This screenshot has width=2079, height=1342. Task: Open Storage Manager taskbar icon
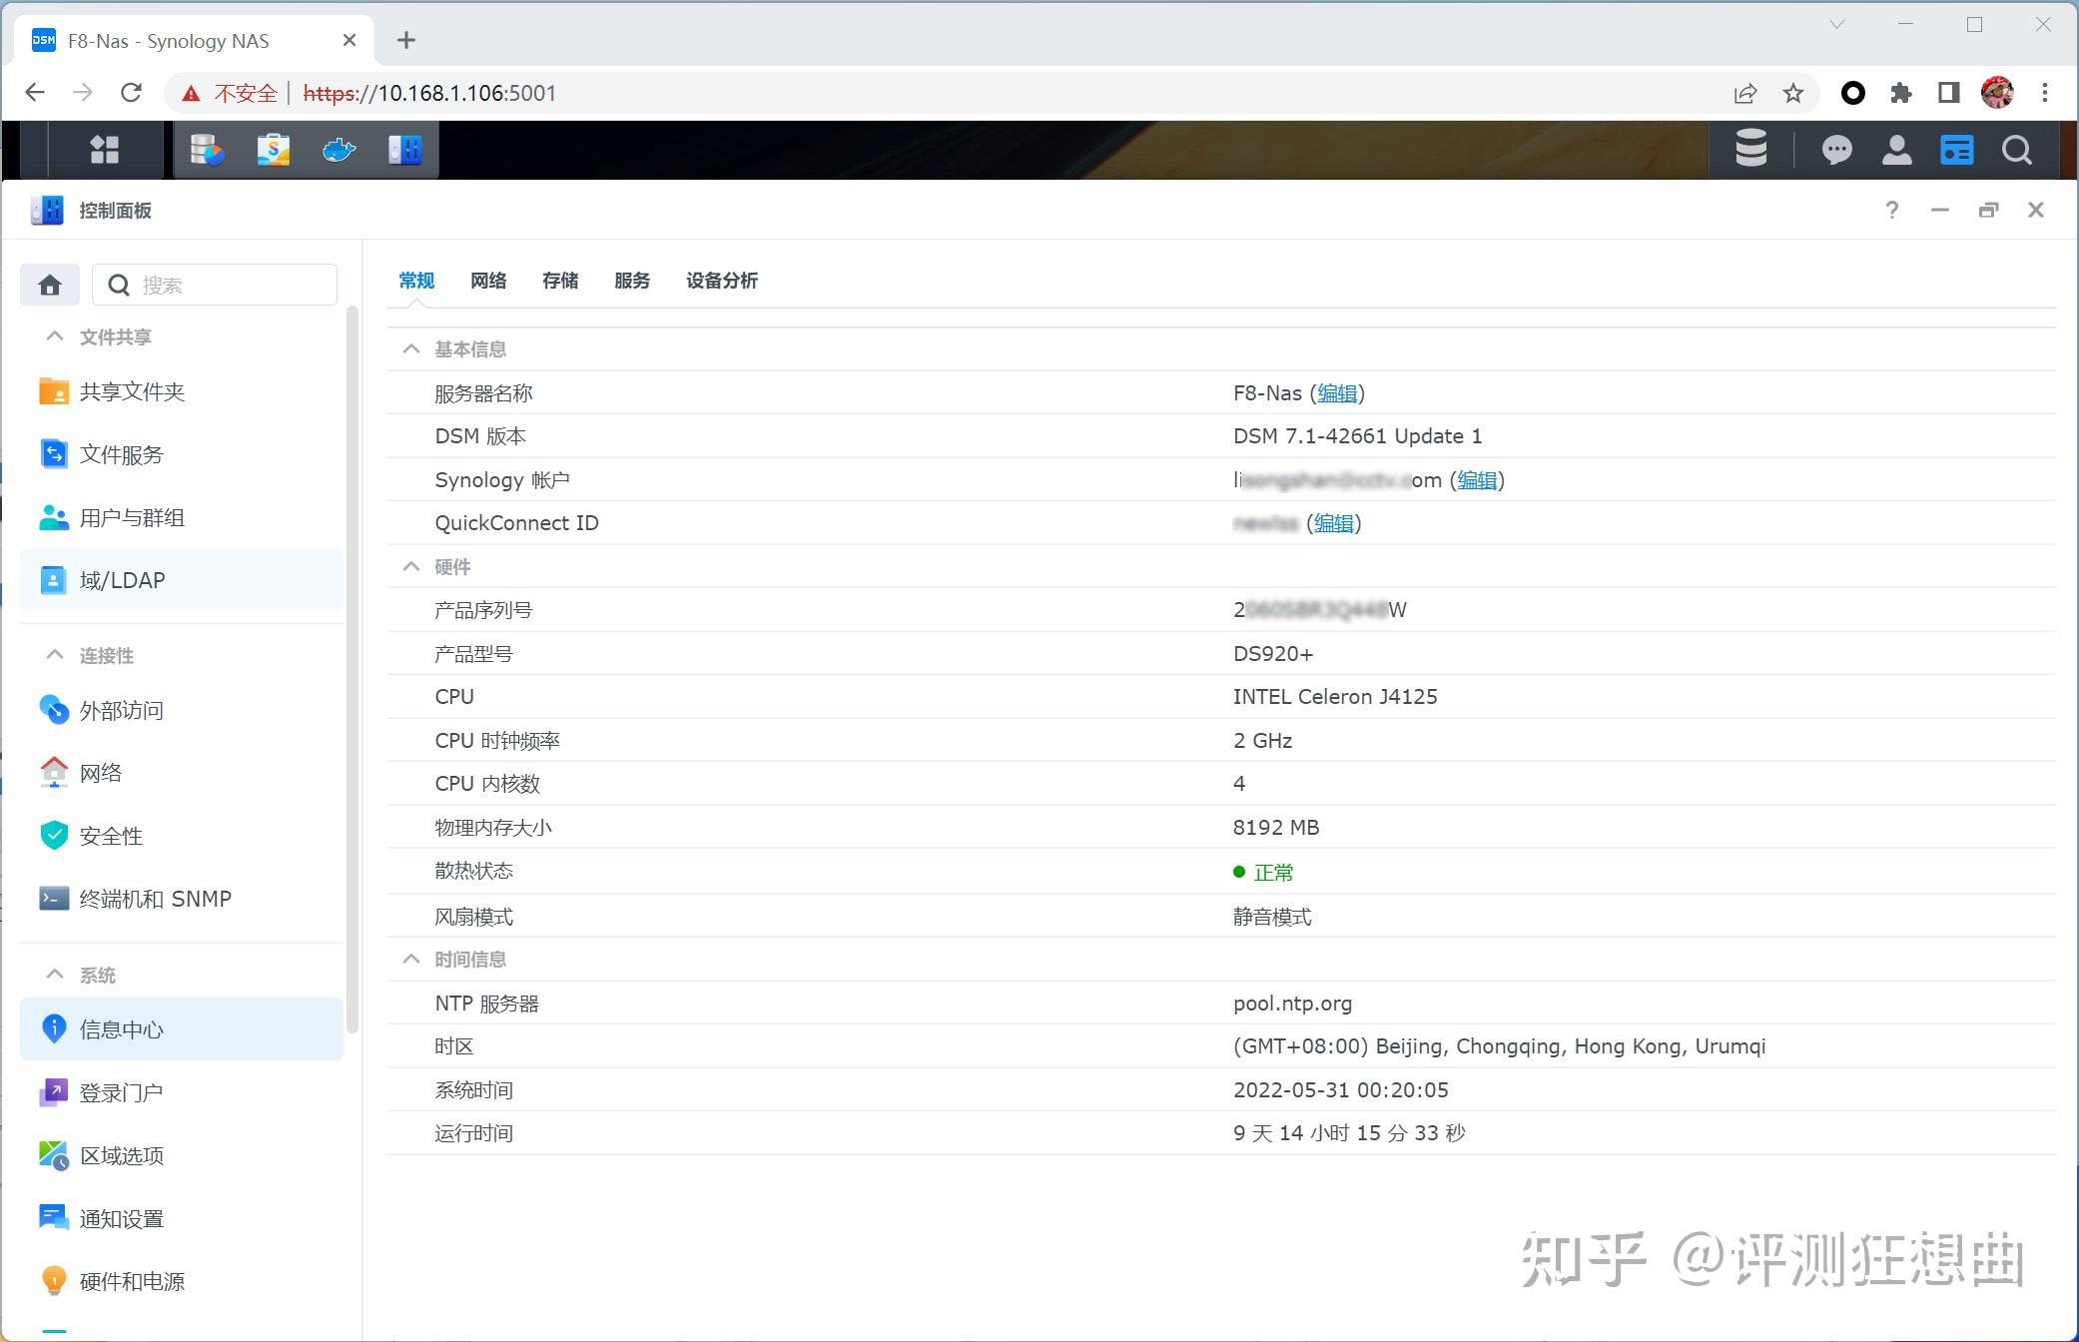tap(207, 150)
